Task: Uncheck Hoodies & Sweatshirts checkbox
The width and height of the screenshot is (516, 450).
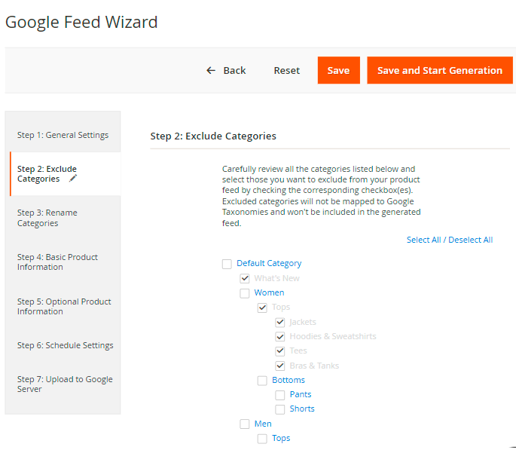Action: [x=280, y=337]
